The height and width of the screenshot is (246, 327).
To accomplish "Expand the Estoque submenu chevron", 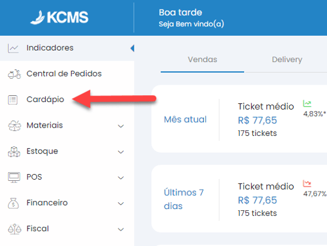I will [121, 152].
